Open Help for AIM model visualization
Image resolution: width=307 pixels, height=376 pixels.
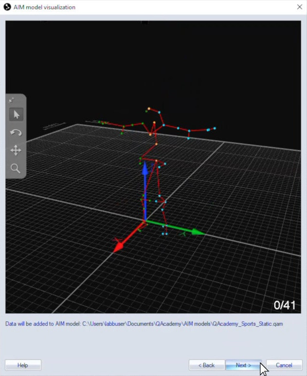[x=23, y=365]
